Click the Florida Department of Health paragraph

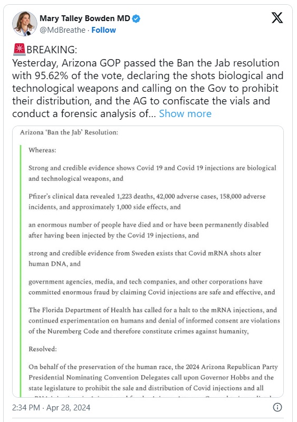[154, 321]
